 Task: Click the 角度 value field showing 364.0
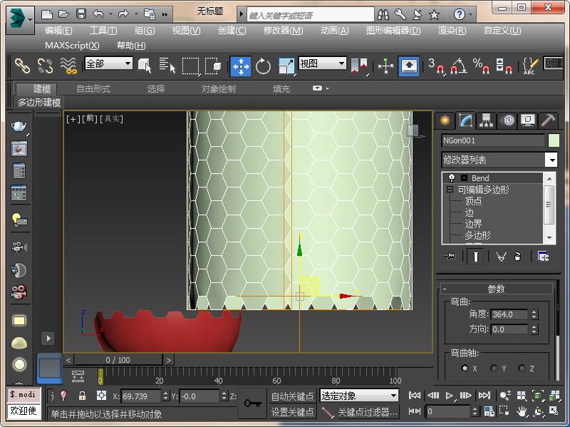(x=509, y=314)
